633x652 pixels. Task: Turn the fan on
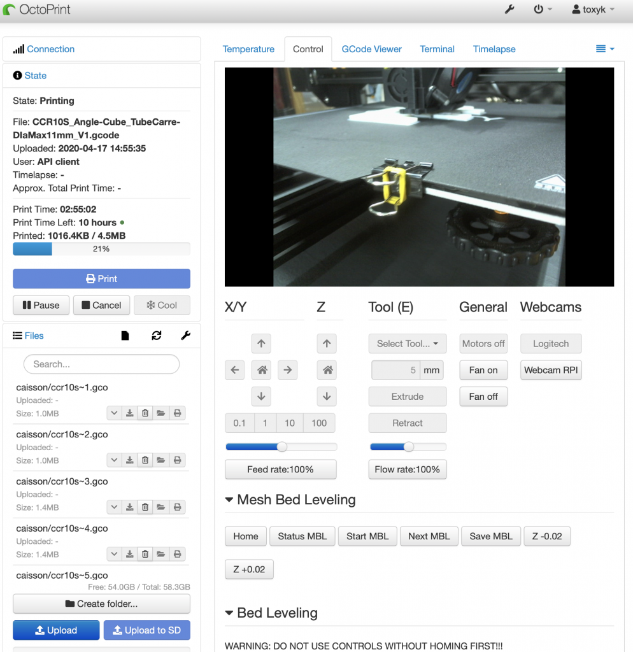(x=483, y=370)
